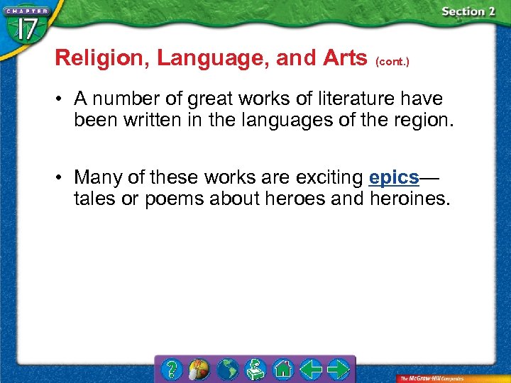Go to the home slide
The image size is (511, 383).
pyautogui.click(x=283, y=370)
